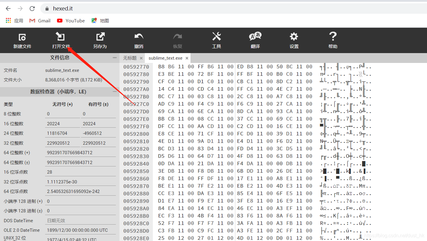The image size is (427, 241).
Task: Reload the hexed.it page
Action: click(32, 9)
